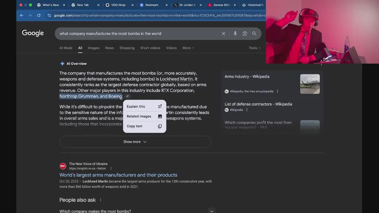Click the People also ask heading
Screen dimensions: 379x213
click(78, 200)
